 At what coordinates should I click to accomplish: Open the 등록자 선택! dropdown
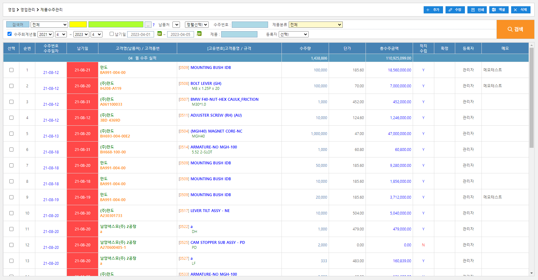pos(294,34)
